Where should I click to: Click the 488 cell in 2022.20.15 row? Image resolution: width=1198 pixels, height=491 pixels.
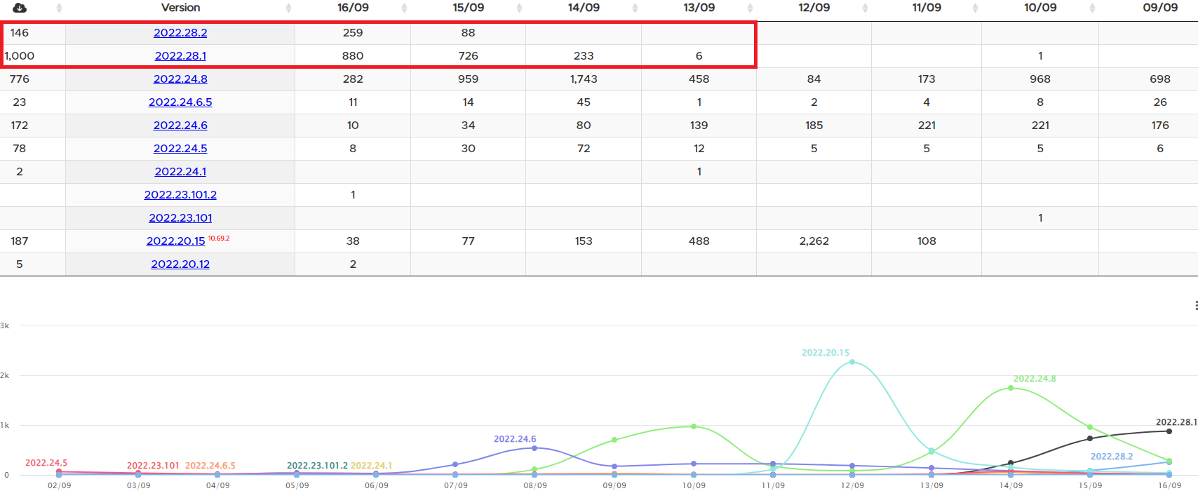pos(699,241)
